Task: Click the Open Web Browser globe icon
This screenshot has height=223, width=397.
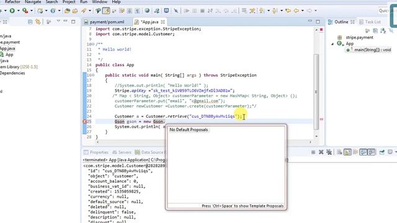Action: [147, 11]
